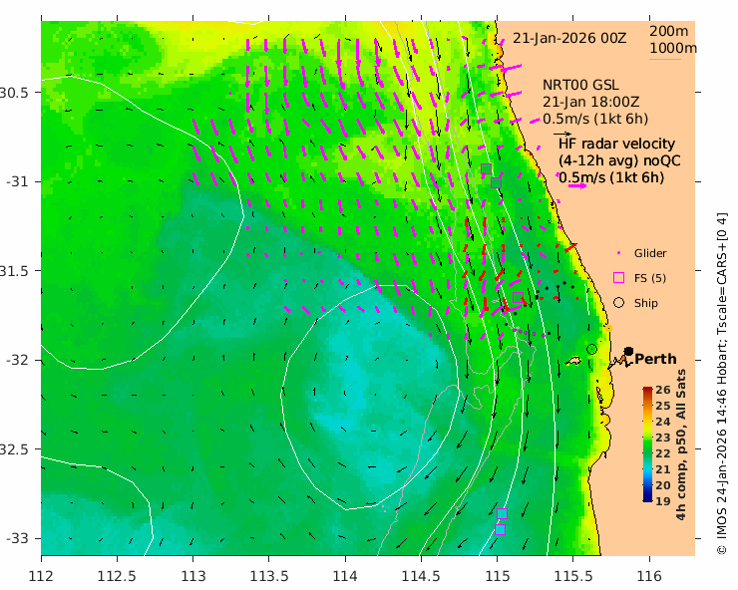Click the 23 value on the colorbar

point(662,438)
